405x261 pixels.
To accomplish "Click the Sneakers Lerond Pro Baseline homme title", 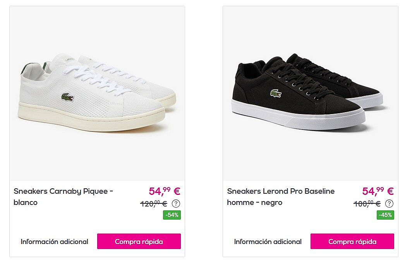I will click(281, 196).
